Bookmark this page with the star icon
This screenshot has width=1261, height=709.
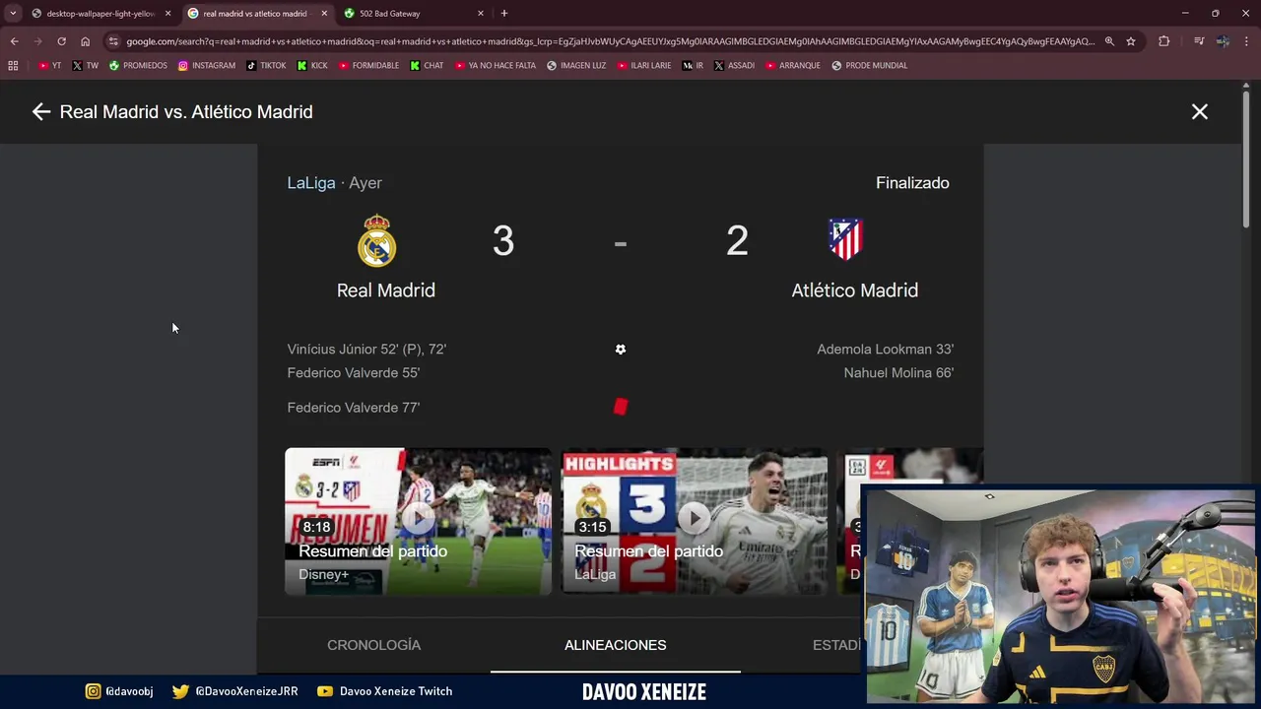(1131, 41)
